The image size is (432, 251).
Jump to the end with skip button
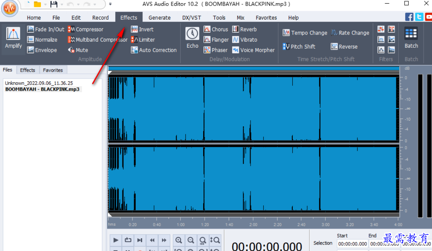tap(140, 240)
